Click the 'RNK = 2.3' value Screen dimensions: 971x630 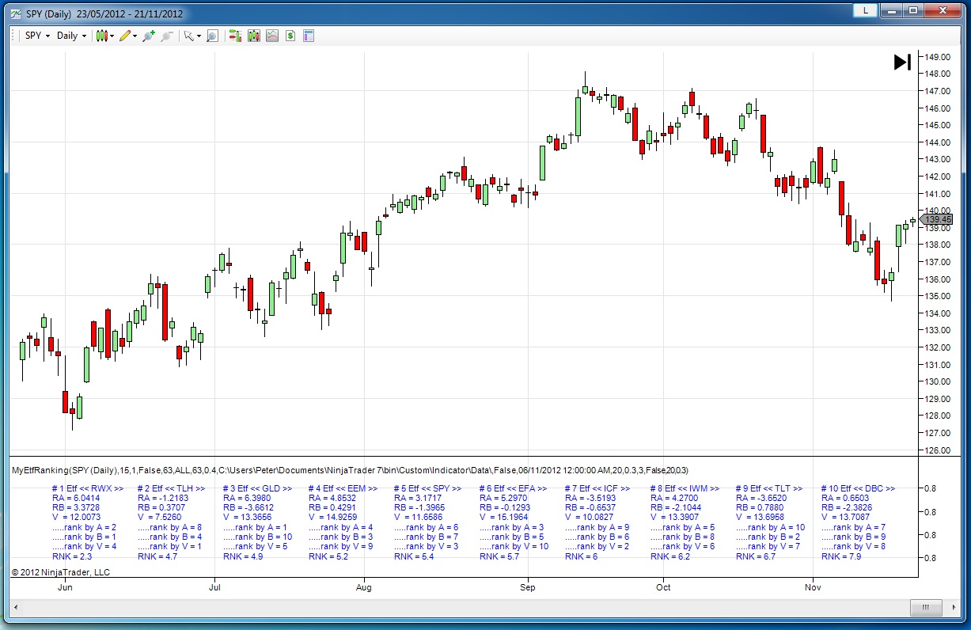click(x=72, y=556)
